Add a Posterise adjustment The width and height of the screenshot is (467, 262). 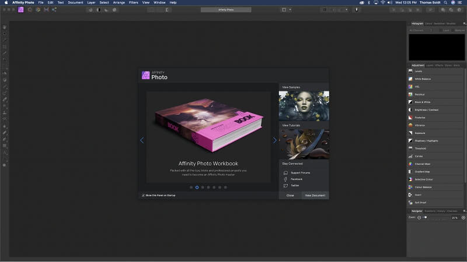[x=435, y=118]
